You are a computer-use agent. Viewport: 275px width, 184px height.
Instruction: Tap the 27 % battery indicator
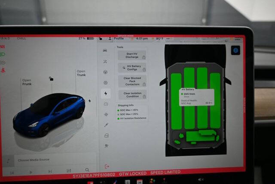click(x=86, y=38)
